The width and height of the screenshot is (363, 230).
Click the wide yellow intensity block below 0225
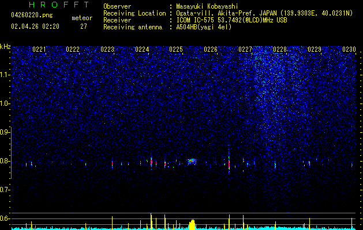click(x=192, y=225)
